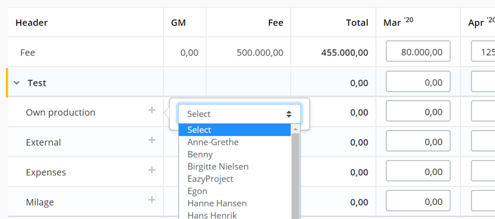Click the 500.000,00 fee value
Image resolution: width=495 pixels, height=219 pixels.
(x=260, y=52)
